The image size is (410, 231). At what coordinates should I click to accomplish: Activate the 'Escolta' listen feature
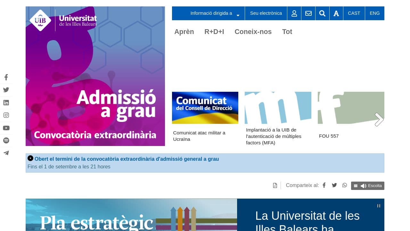point(371,186)
